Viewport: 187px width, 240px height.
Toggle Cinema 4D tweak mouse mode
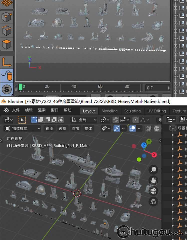tap(7, 75)
